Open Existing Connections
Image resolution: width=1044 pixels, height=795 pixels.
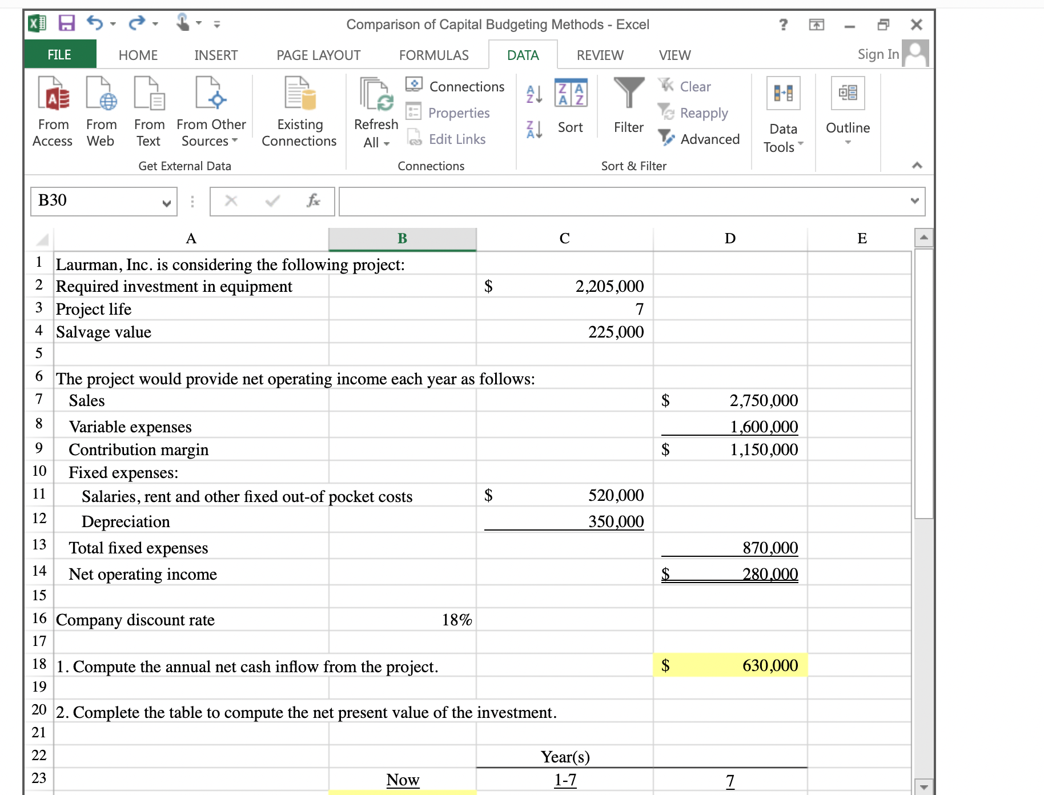299,112
